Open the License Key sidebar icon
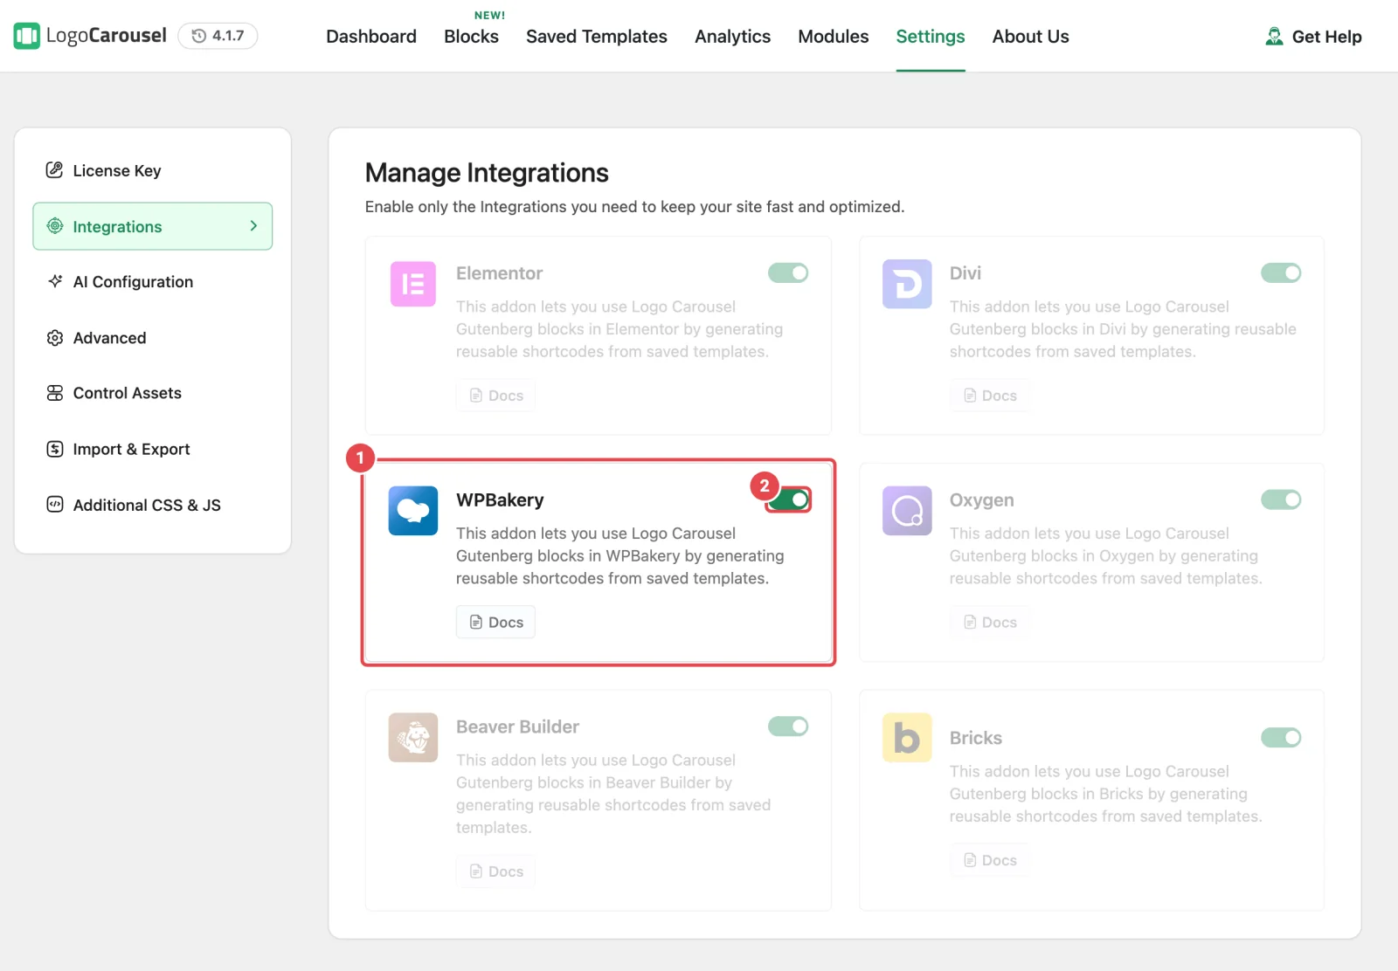Viewport: 1398px width, 971px height. tap(54, 170)
